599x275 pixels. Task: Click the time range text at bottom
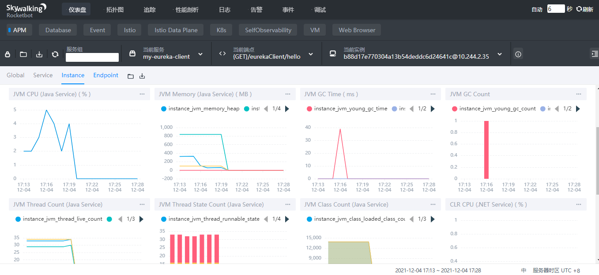[438, 270]
